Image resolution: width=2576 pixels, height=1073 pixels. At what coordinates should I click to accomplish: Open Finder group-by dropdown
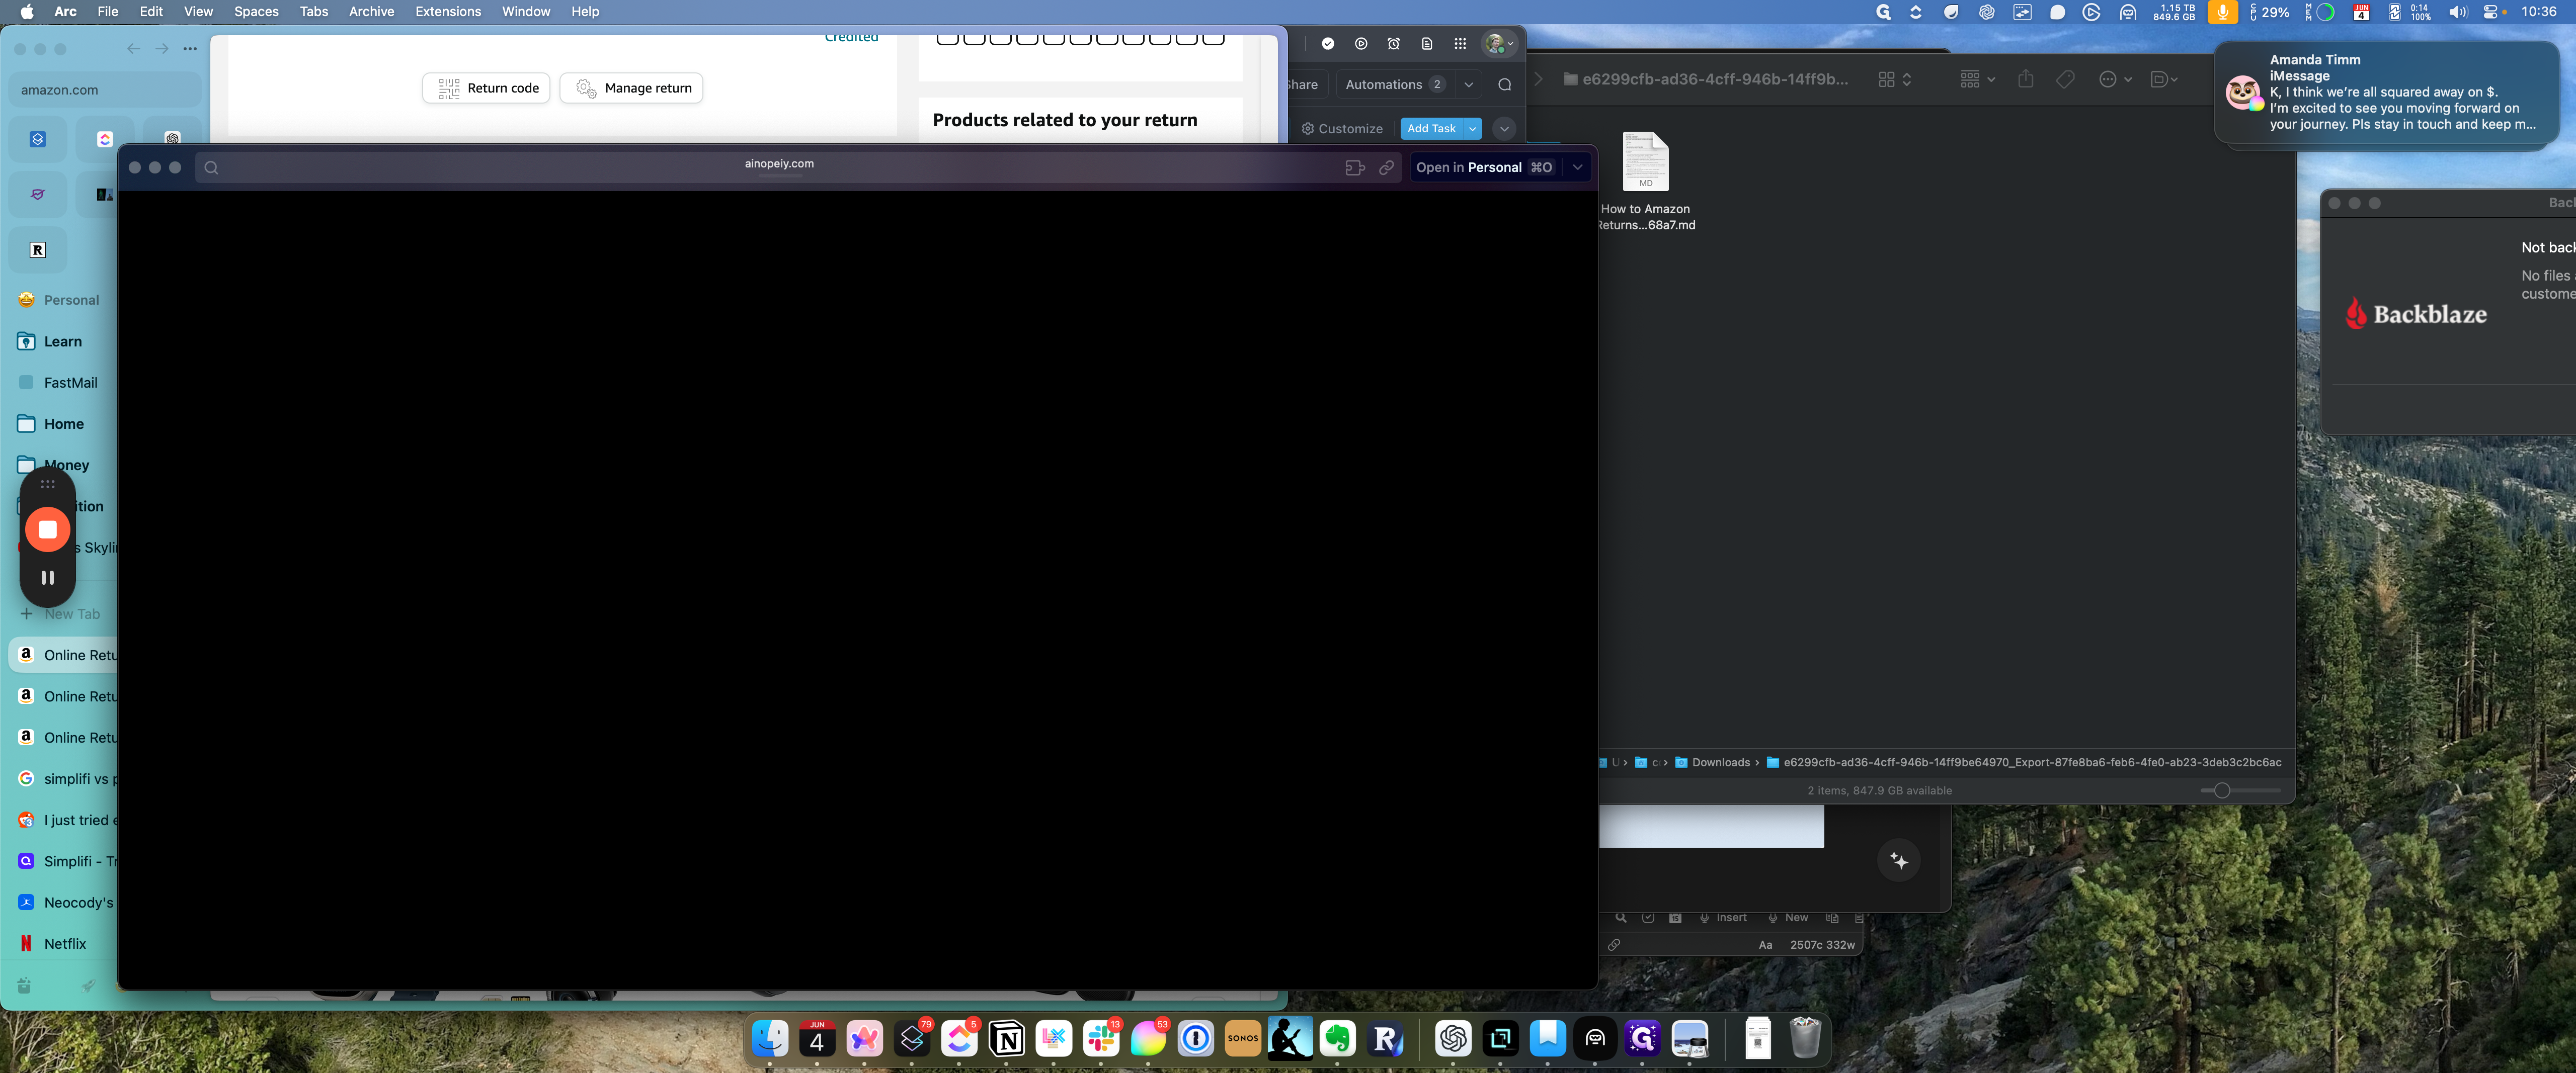(x=1977, y=80)
